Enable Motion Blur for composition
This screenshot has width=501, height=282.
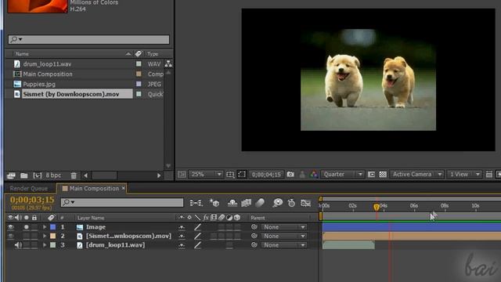[x=260, y=203]
